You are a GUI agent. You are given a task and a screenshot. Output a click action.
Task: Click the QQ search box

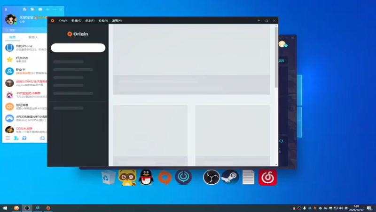[x=25, y=30]
